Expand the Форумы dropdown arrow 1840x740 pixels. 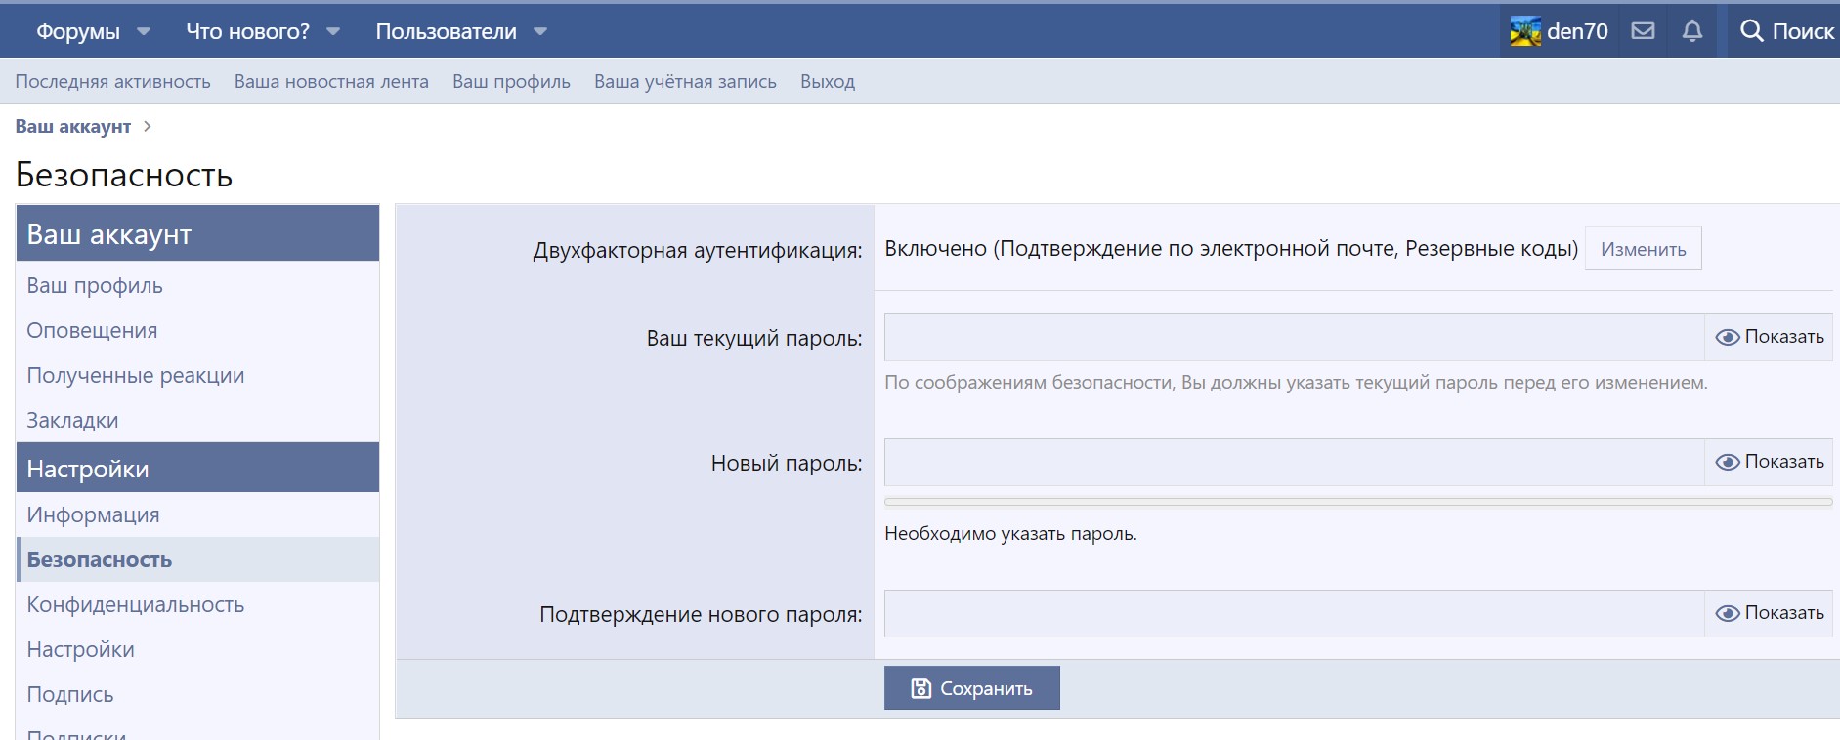(x=144, y=31)
